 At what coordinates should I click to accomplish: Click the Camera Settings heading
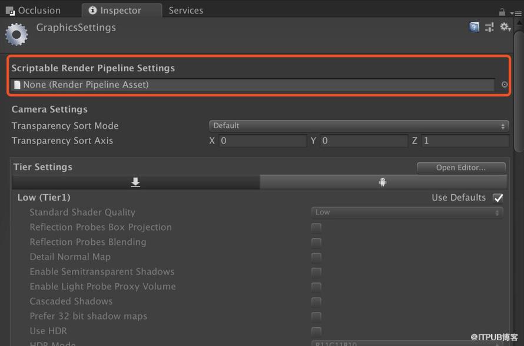tap(49, 109)
